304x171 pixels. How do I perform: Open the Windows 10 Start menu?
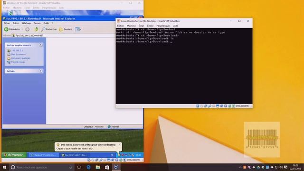click(4, 167)
